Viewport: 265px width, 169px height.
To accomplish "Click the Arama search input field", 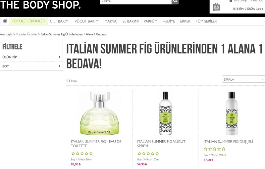I will point(136,1).
